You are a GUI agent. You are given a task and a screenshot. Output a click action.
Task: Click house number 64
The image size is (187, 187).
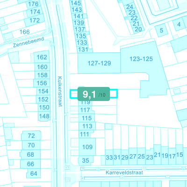(34, 173)
